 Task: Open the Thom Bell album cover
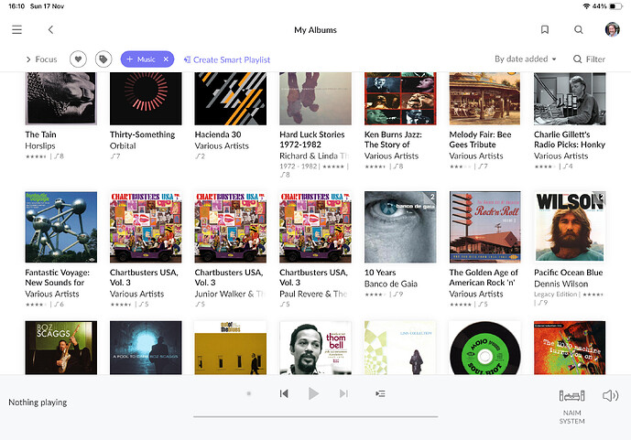point(315,348)
